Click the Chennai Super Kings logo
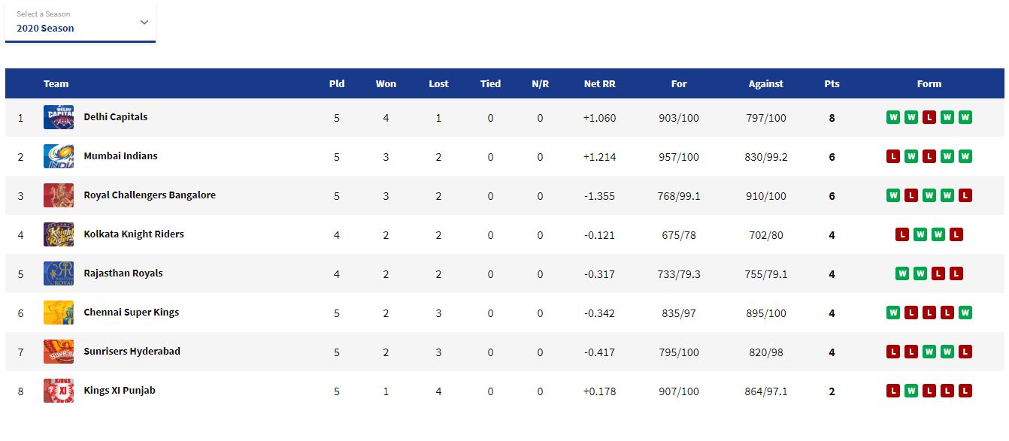The height and width of the screenshot is (441, 1009). tap(59, 313)
